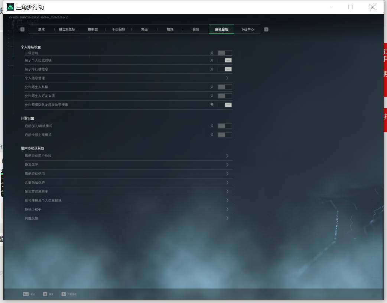Viewport: 387px width, 303px height.
Task: Toggle 允许预组队队友观战物资搜索 switch
Action: click(x=225, y=104)
